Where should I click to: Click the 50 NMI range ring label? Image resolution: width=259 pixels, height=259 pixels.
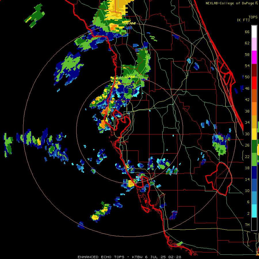click(x=129, y=77)
